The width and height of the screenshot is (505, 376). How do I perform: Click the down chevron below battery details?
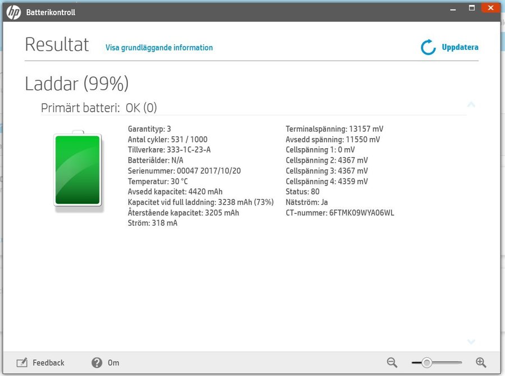[x=471, y=341]
